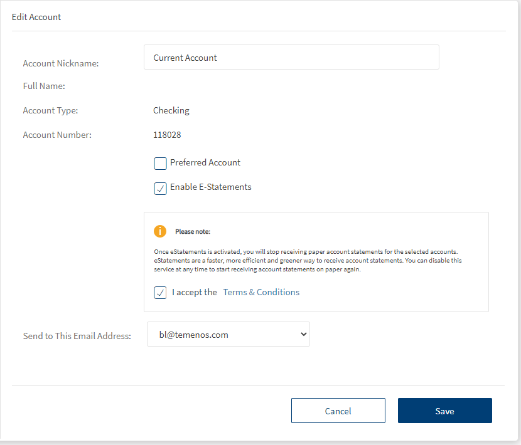Uncheck the Enable E-Statements checkbox
This screenshot has width=521, height=445.
click(161, 189)
